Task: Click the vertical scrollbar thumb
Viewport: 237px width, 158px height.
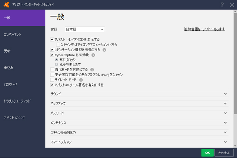Action: [x=235, y=64]
